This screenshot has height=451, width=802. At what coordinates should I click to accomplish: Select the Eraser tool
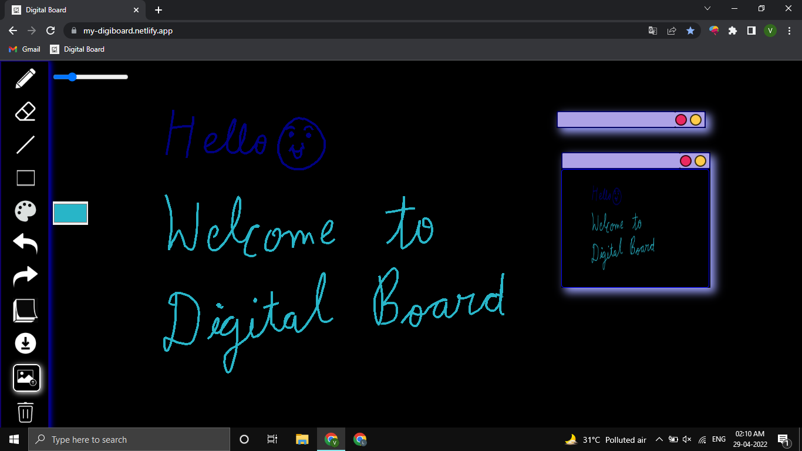pyautogui.click(x=25, y=112)
